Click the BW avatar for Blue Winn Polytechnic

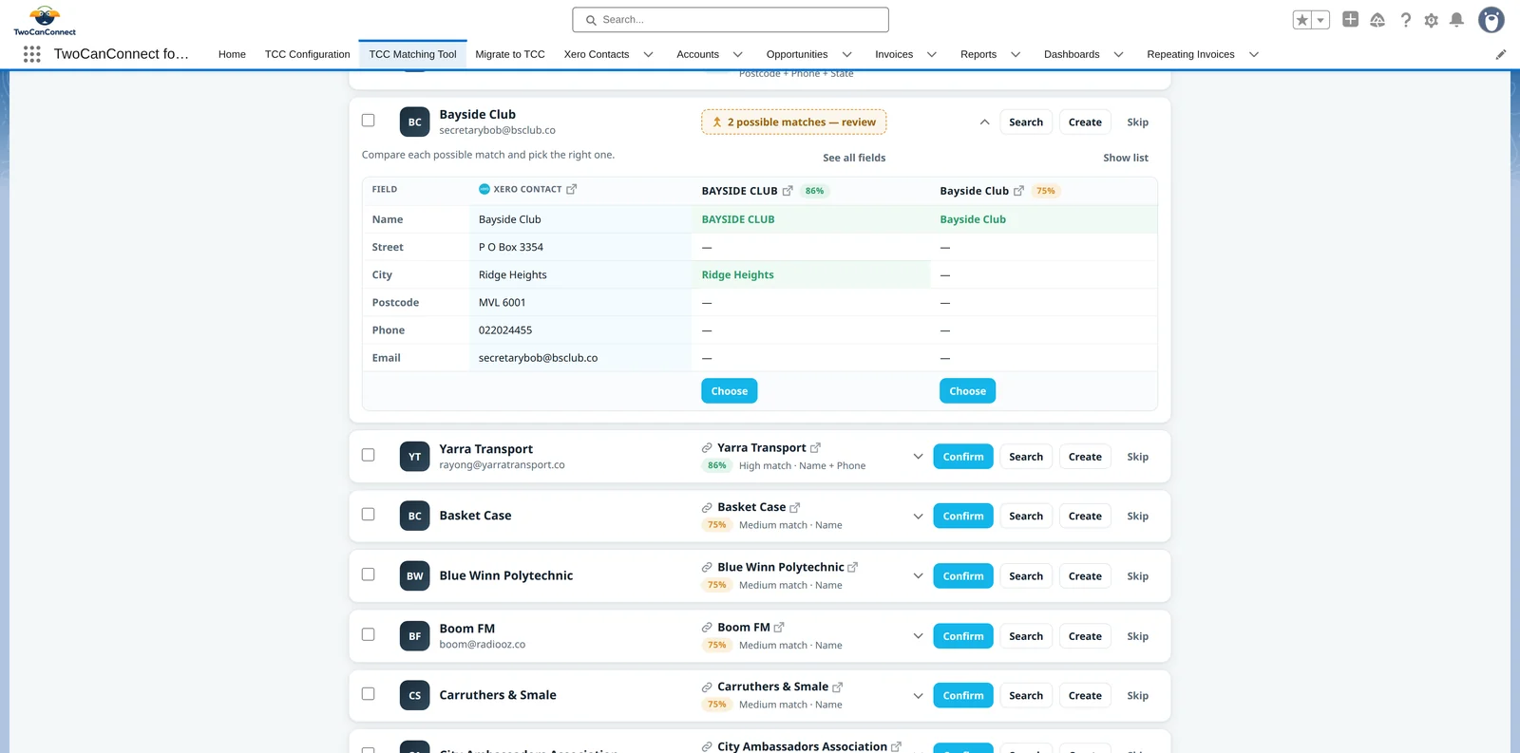click(x=415, y=575)
